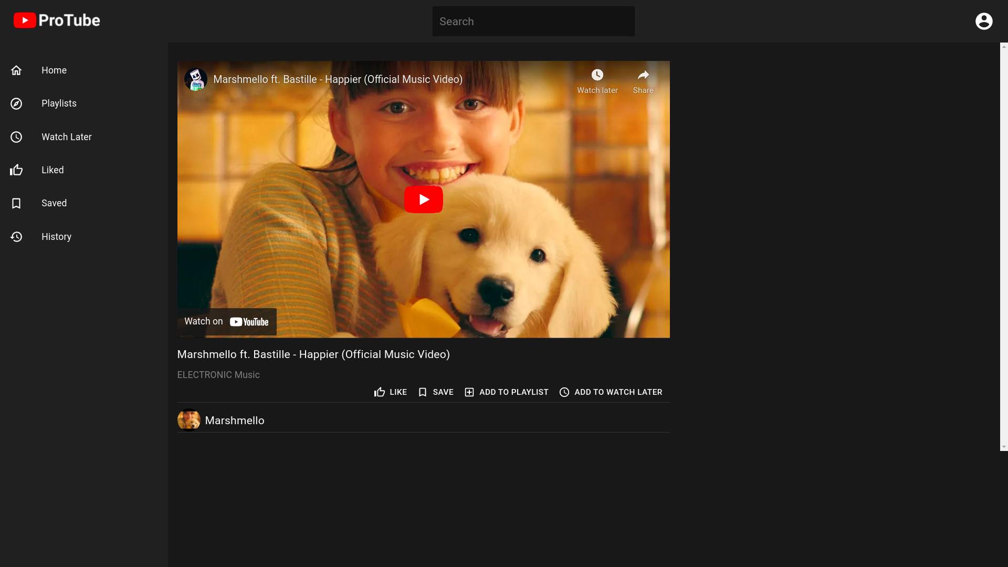
Task: Click the Marshmello channel avatar in player header
Action: 195,79
